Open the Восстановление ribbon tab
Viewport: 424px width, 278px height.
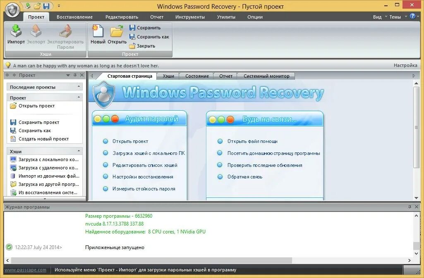tap(74, 17)
